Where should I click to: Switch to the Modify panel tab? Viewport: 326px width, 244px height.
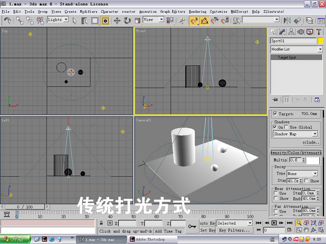[x=282, y=32]
